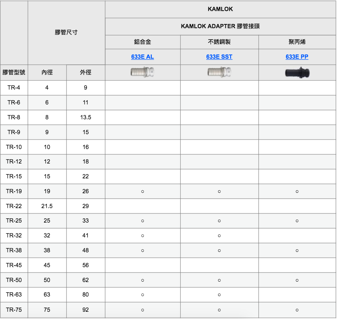Click the 13.5 outer diameter cell
The image size is (337, 319).
85,117
